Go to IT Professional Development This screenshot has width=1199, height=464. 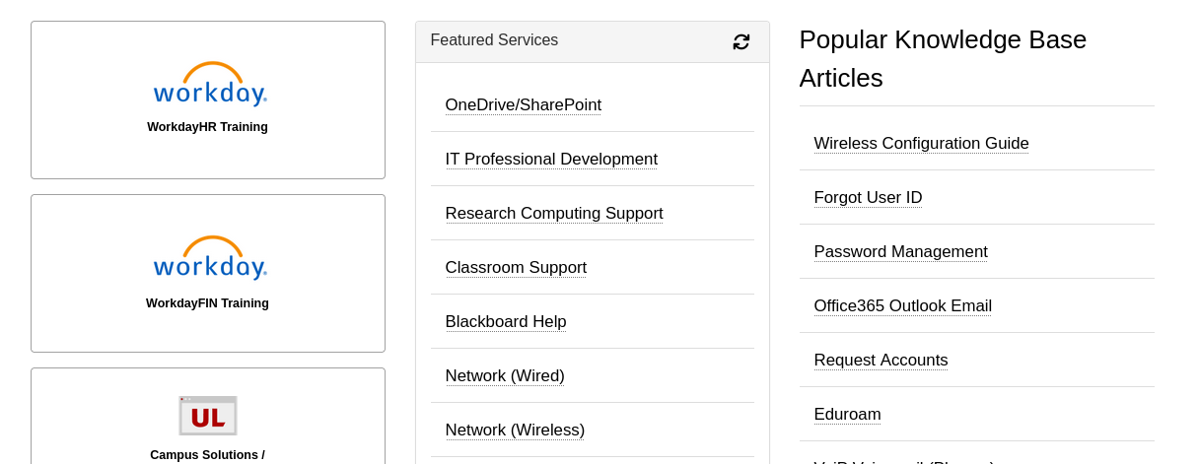click(551, 160)
